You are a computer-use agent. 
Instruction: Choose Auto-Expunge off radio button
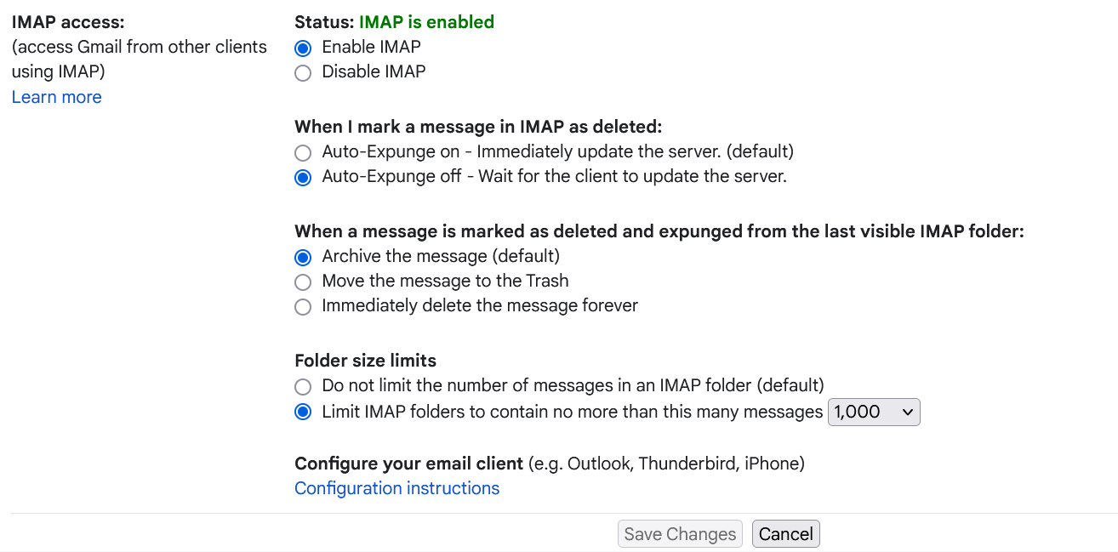click(303, 178)
